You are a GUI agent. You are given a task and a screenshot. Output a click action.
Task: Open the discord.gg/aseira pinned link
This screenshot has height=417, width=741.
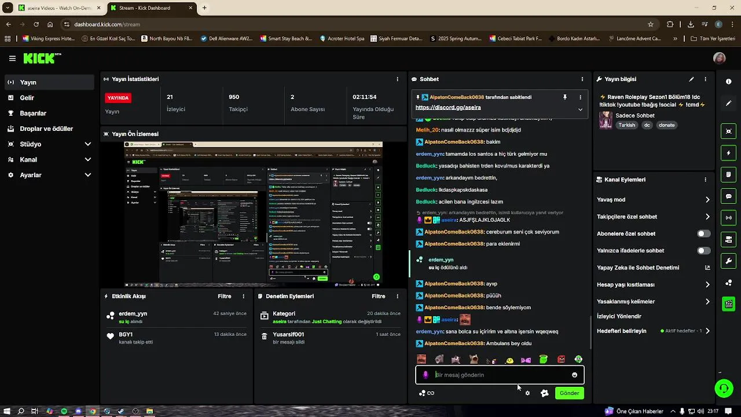(448, 108)
